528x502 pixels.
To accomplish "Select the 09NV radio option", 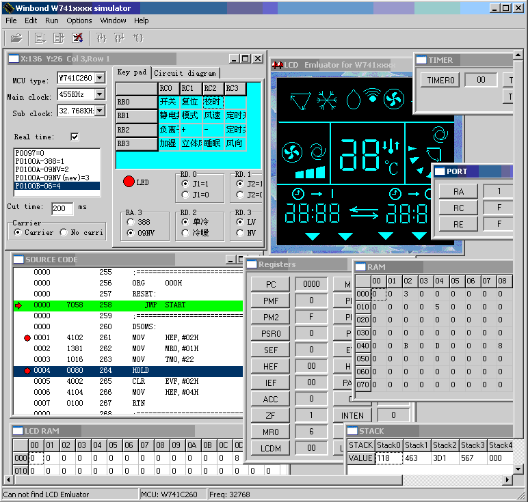I will [131, 233].
